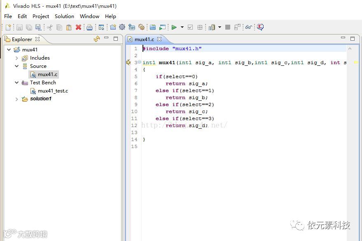Click the layout icon right of Print
The width and height of the screenshot is (362, 241).
[101, 27]
